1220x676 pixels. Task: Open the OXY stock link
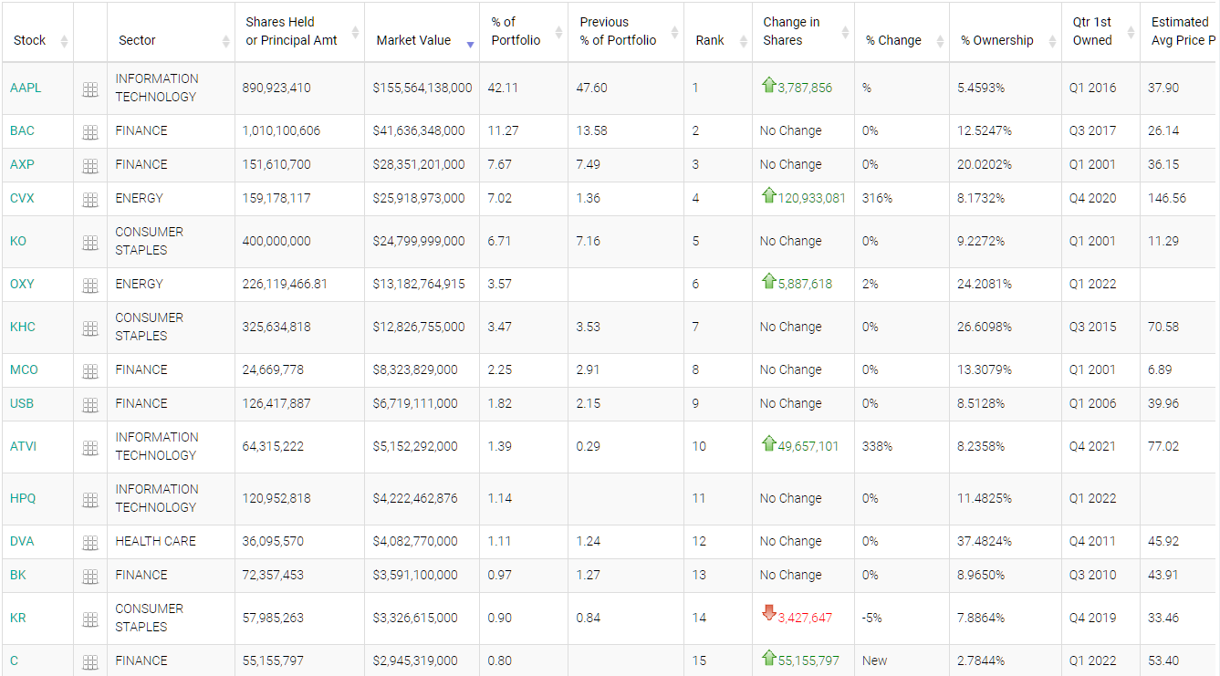click(x=22, y=284)
